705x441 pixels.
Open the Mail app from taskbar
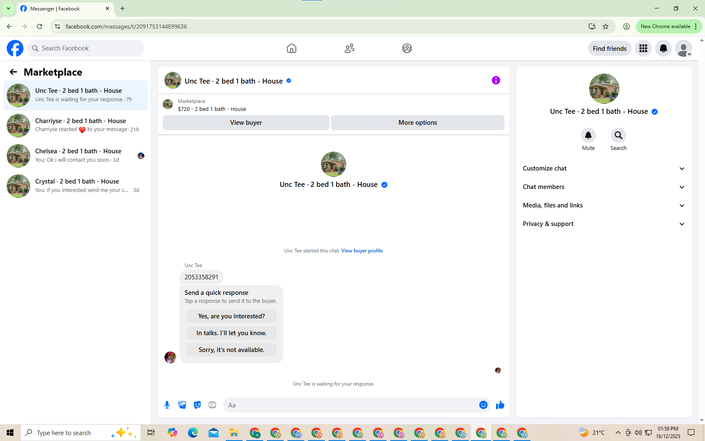pyautogui.click(x=214, y=433)
